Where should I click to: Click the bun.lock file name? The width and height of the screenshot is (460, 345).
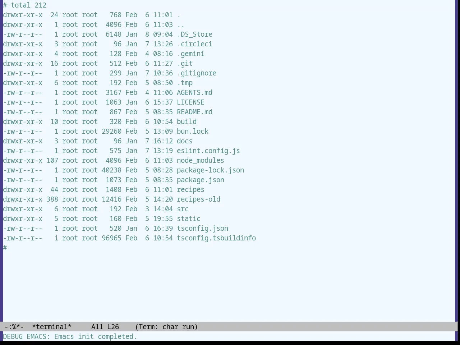click(x=193, y=132)
